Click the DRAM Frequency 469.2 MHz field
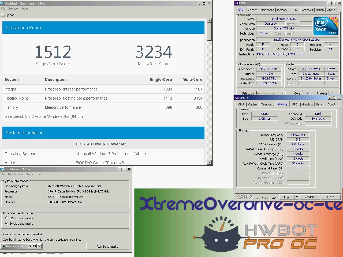The image size is (343, 257). point(298,135)
